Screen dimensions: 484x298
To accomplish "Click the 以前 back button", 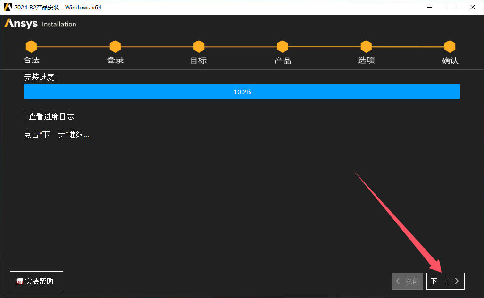I will point(408,281).
